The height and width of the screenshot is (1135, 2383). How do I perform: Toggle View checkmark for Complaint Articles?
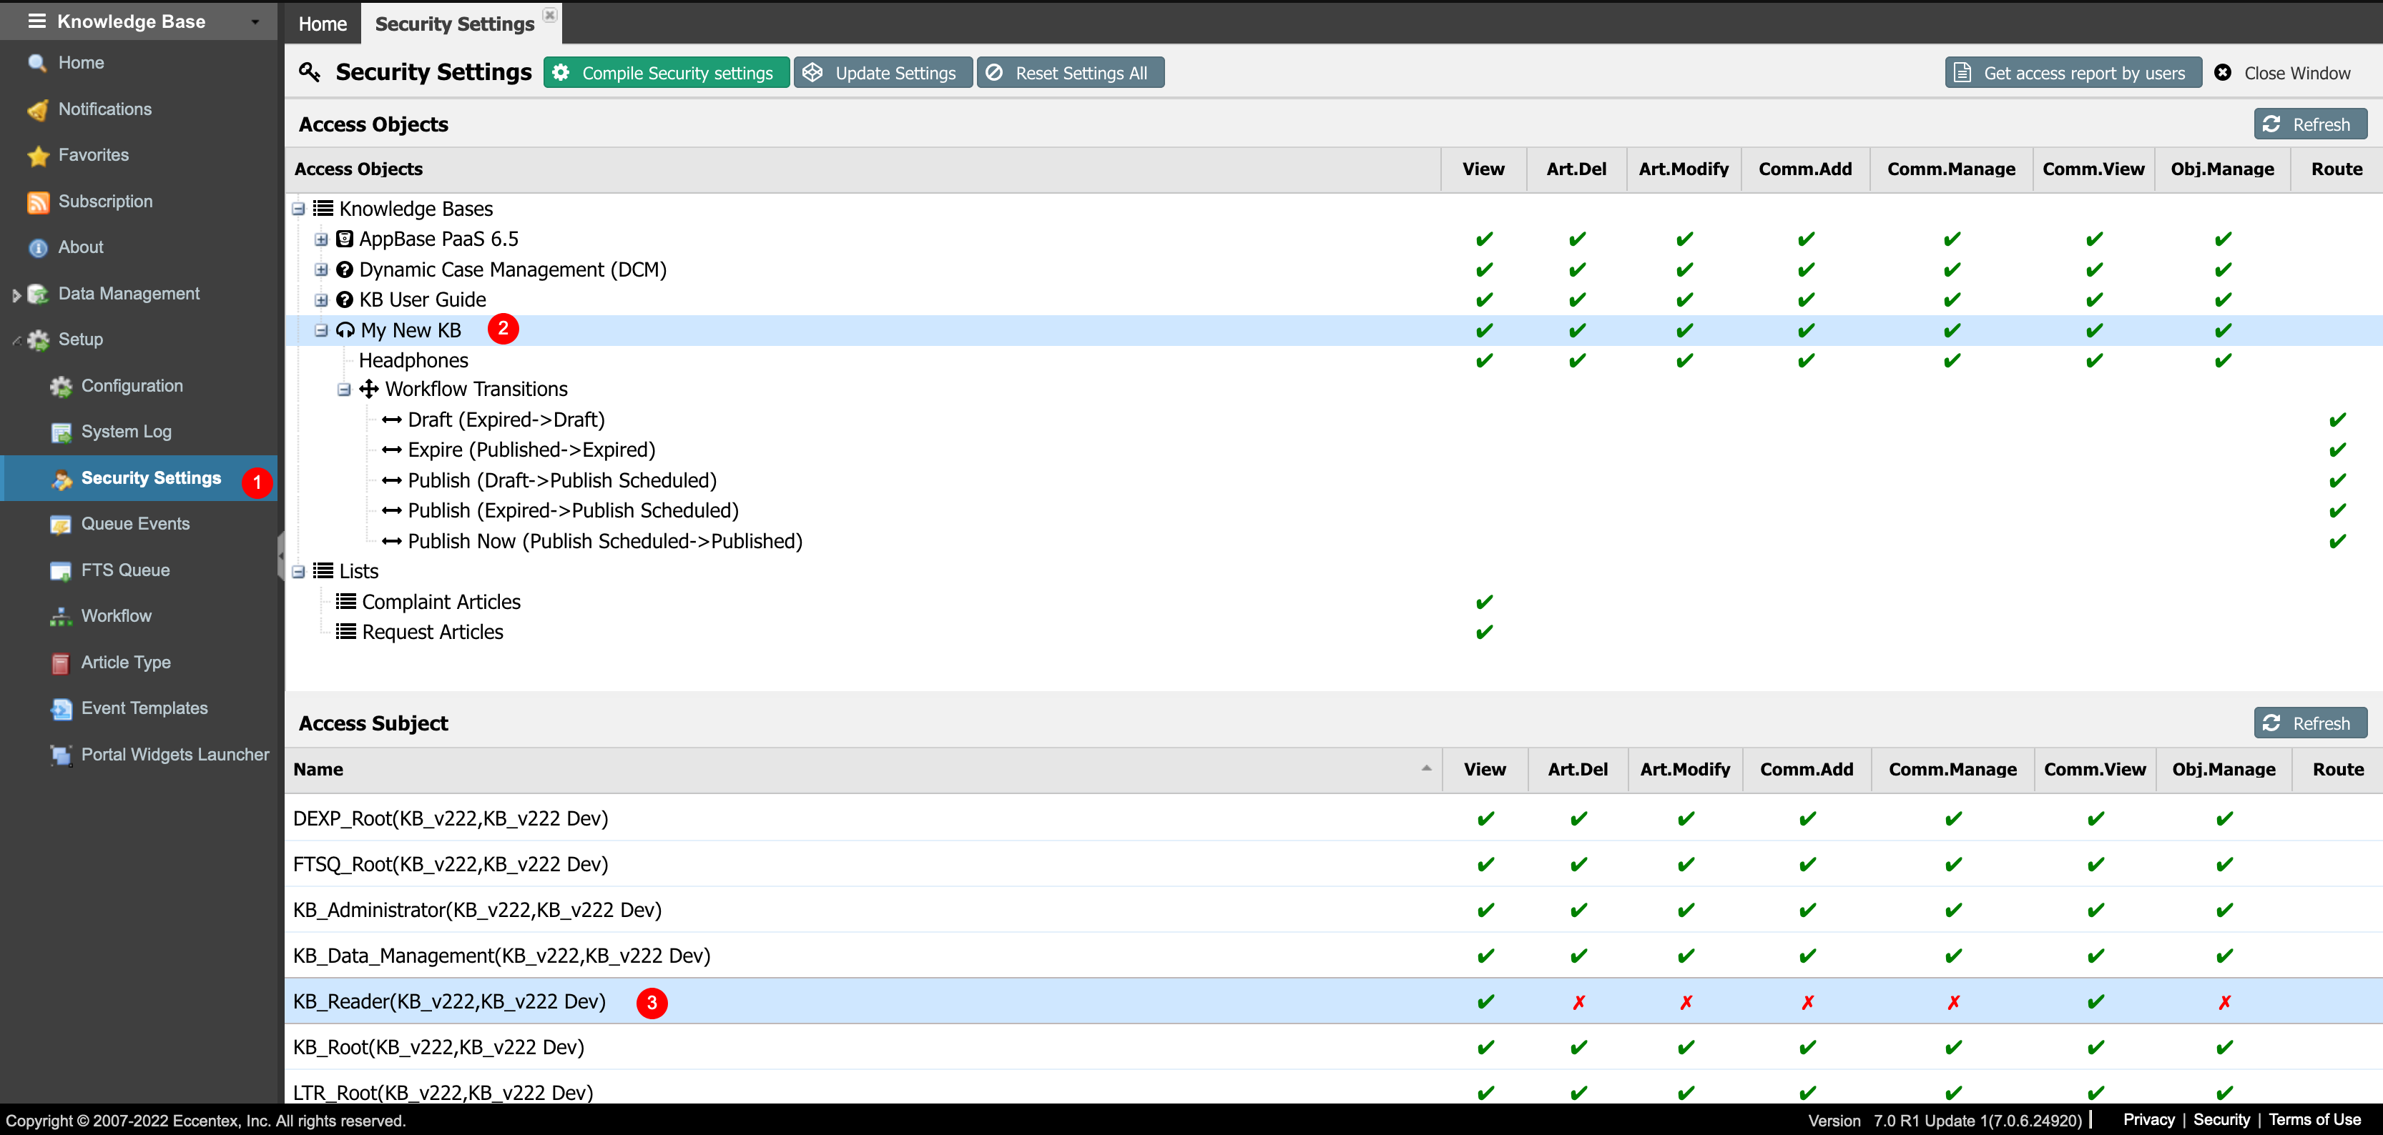(x=1484, y=603)
